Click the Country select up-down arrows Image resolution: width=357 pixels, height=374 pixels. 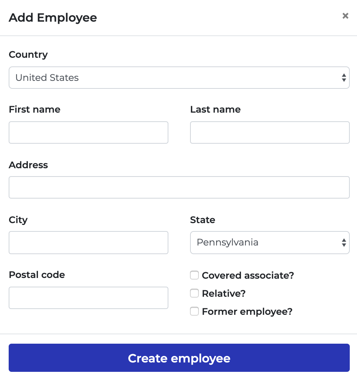[344, 78]
